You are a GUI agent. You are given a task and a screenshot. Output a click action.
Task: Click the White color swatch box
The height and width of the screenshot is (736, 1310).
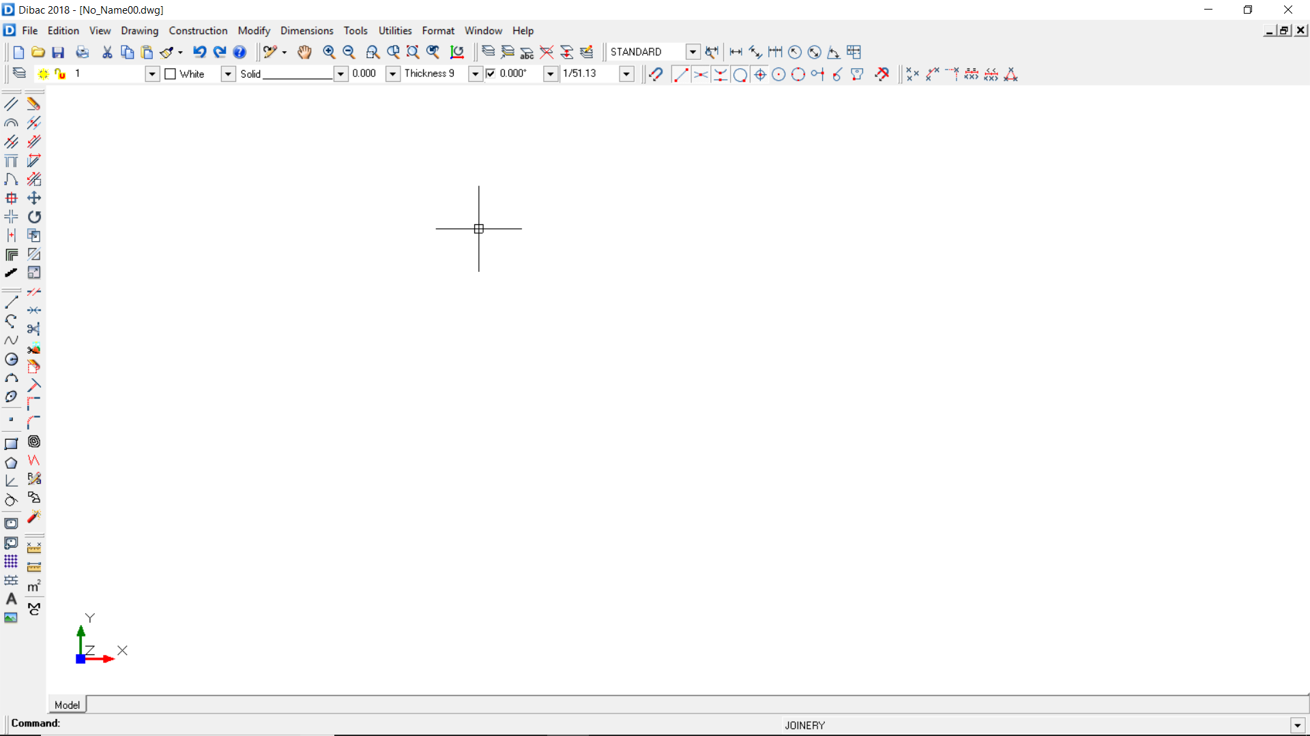171,74
